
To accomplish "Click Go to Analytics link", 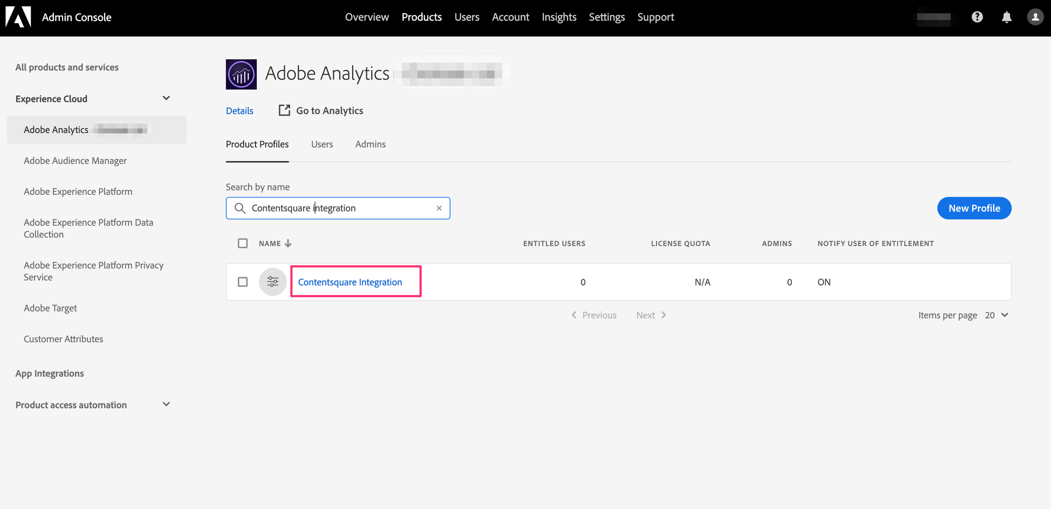I will tap(329, 111).
